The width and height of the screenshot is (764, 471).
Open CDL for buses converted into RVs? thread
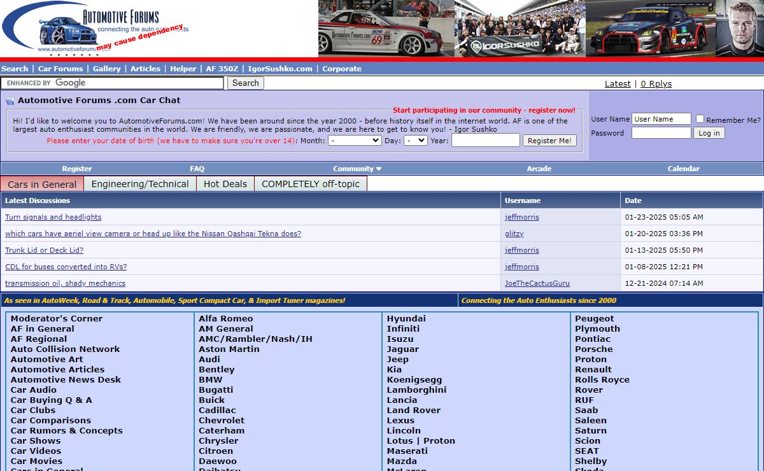click(x=66, y=267)
